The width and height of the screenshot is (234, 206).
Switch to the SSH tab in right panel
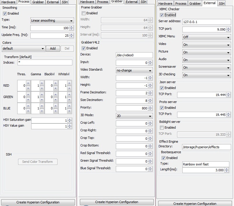(222, 4)
